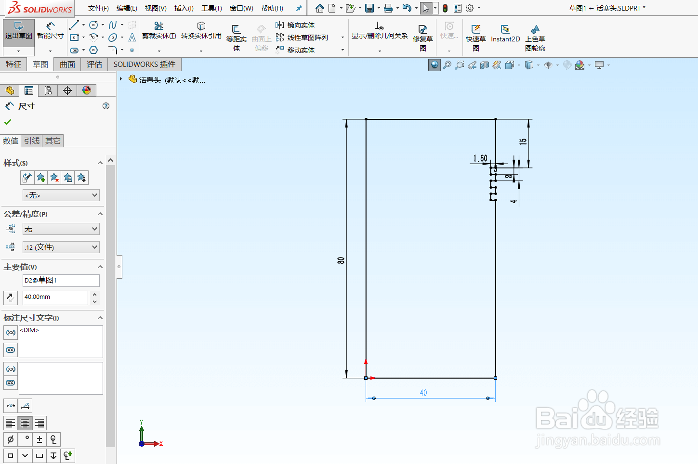Collapse the 公差/精度 section

pyautogui.click(x=100, y=214)
